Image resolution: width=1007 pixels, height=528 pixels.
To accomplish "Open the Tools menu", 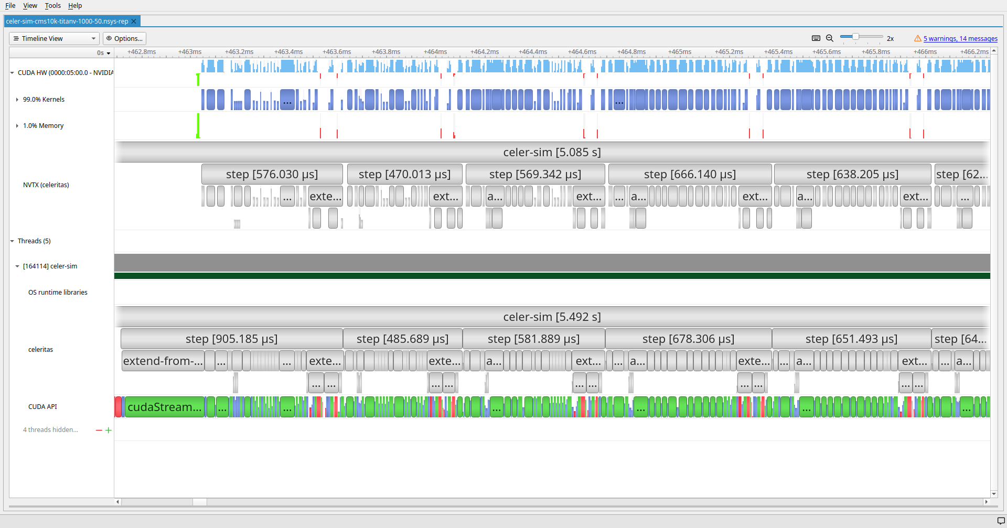I will click(52, 6).
